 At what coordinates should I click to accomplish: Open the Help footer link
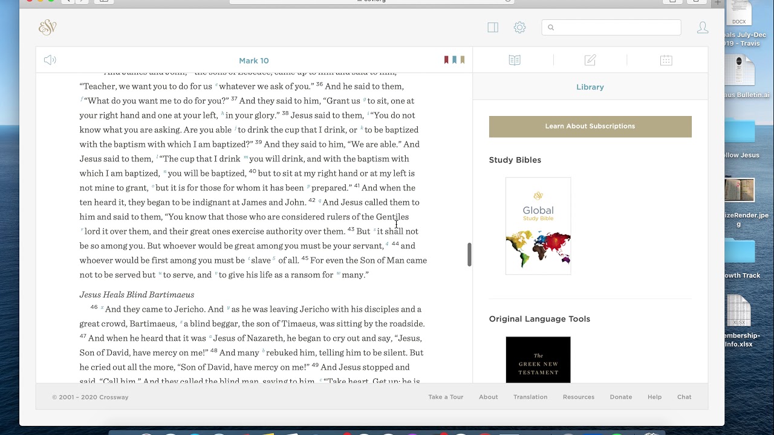654,397
